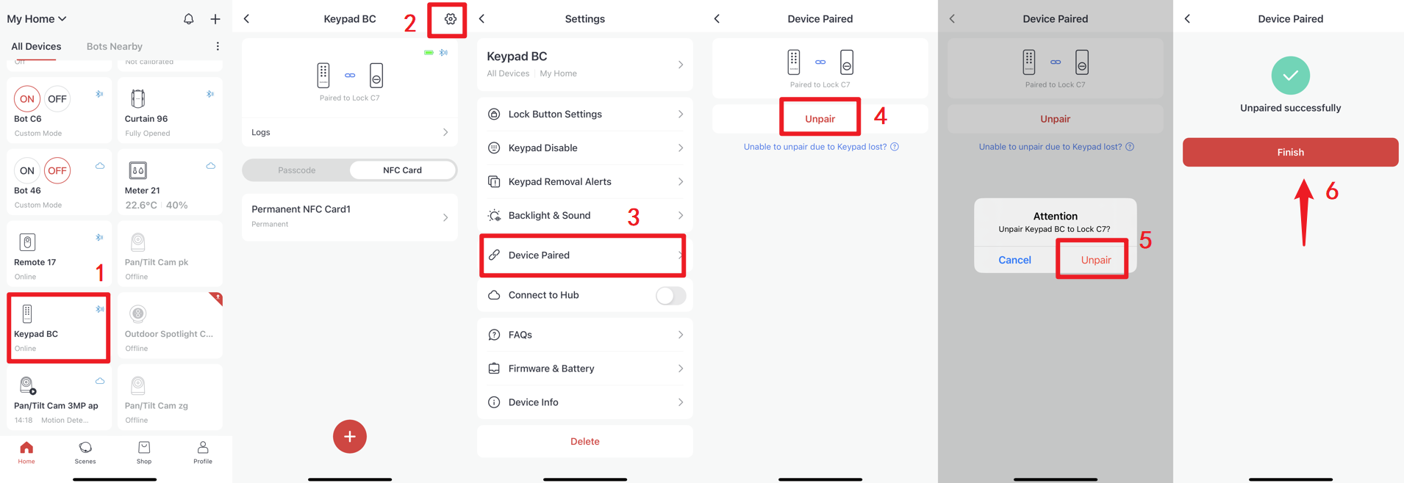This screenshot has width=1404, height=483.
Task: Open Lock Button Settings
Action: (585, 114)
